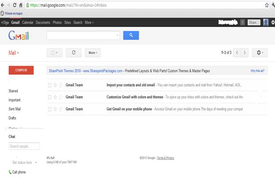Viewport: 275px width, 183px height.
Task: Expand the red Mail dropdown
Action: (14, 53)
